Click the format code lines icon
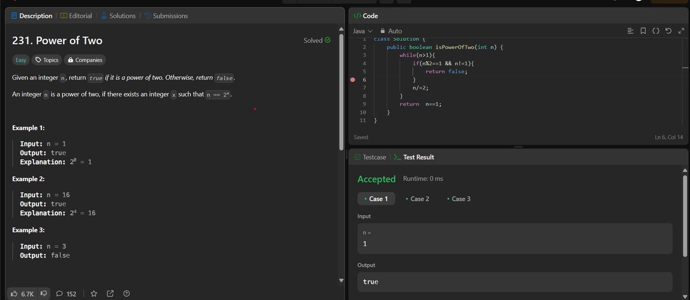690x300 pixels. [x=630, y=30]
